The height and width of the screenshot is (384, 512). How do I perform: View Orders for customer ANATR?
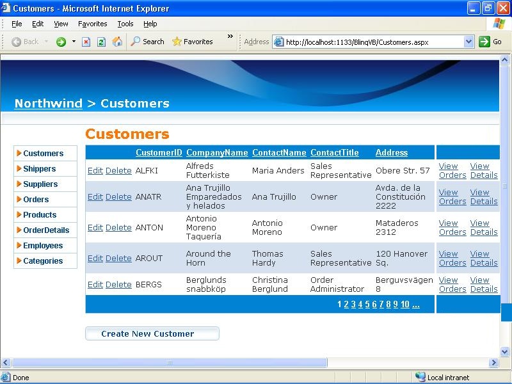(452, 196)
